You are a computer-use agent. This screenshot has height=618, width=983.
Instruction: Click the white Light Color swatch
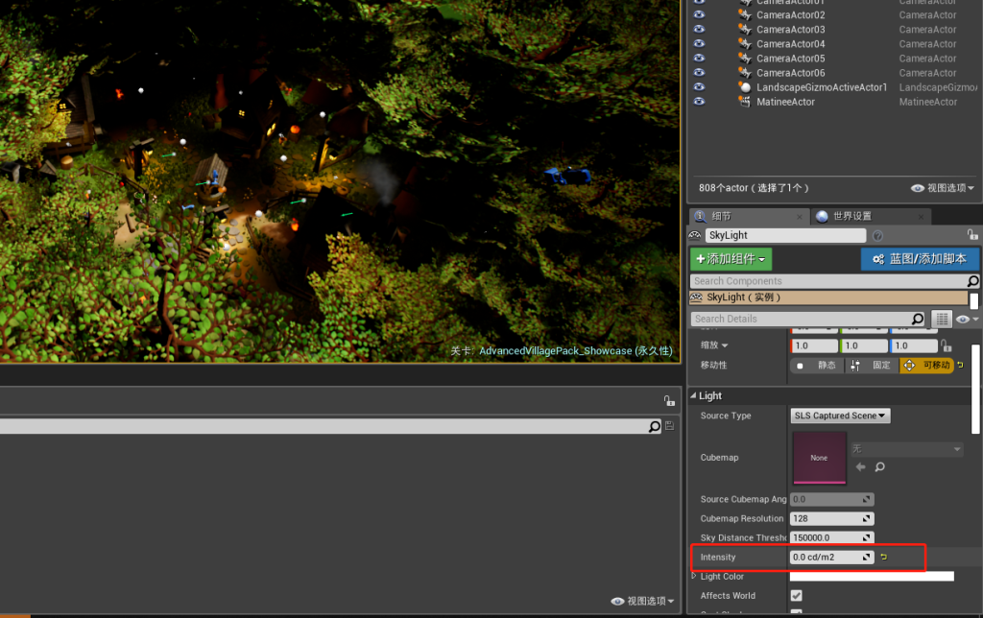point(871,577)
